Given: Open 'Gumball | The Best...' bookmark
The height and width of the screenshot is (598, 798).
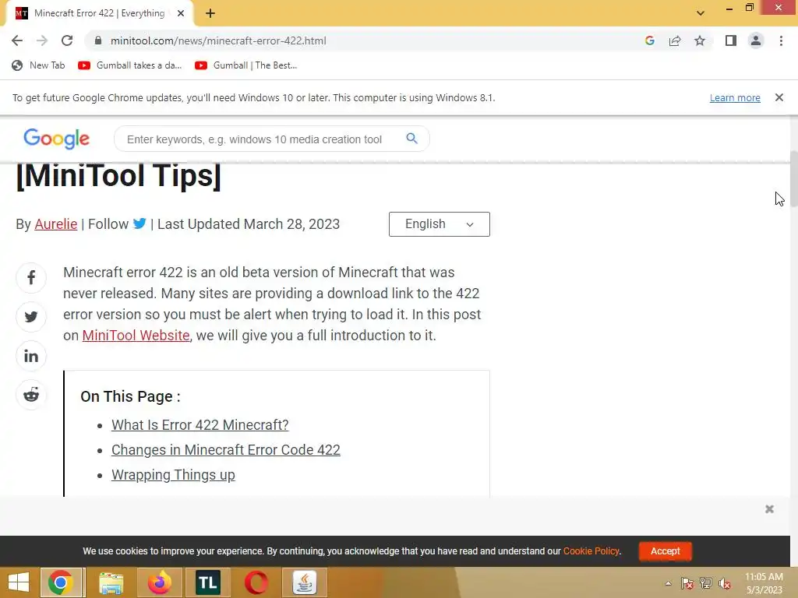Looking at the screenshot, I should click(x=245, y=65).
